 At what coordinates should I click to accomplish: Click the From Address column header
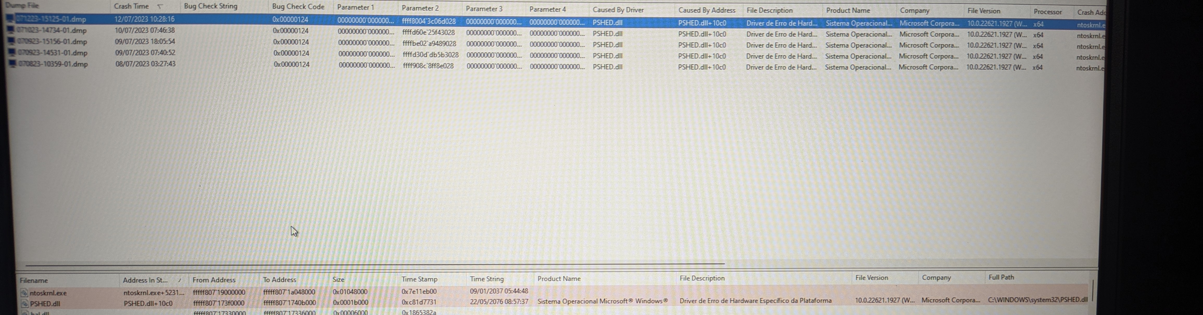[214, 280]
